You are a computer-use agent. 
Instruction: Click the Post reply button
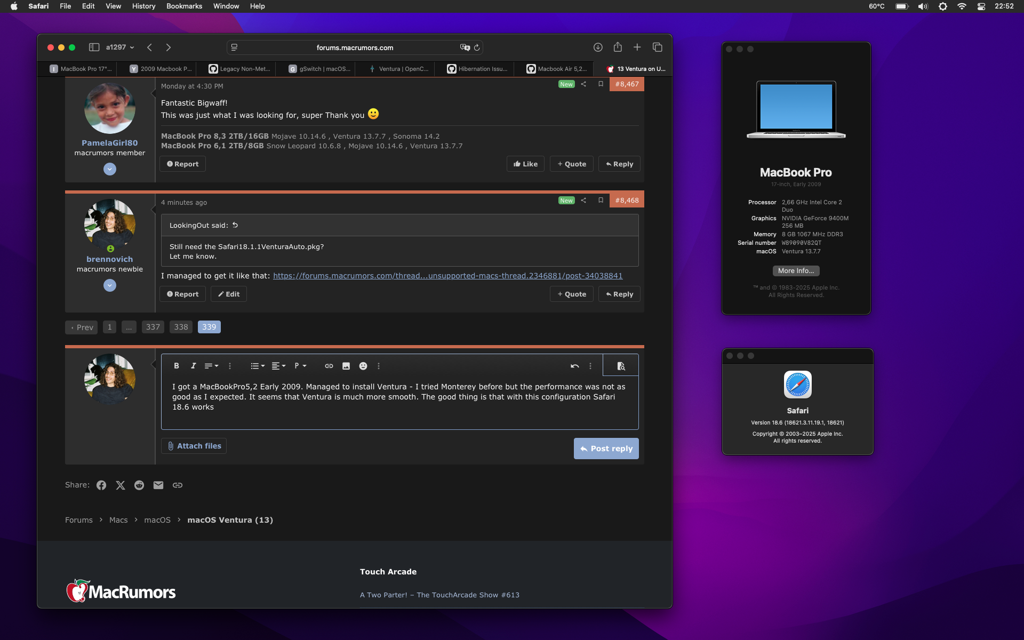[x=606, y=449]
